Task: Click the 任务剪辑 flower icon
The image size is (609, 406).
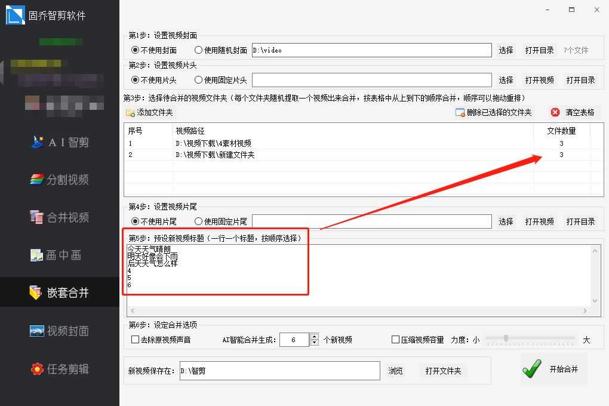Action: [x=37, y=368]
